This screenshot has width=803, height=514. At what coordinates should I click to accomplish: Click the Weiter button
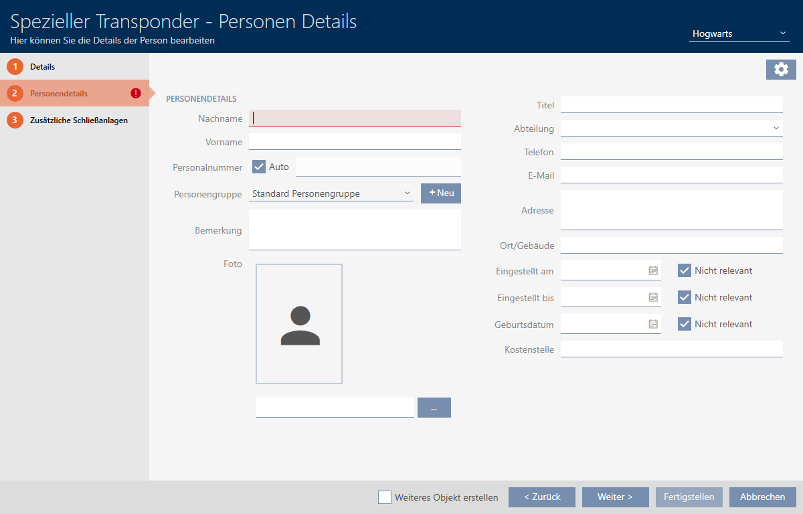(x=615, y=497)
